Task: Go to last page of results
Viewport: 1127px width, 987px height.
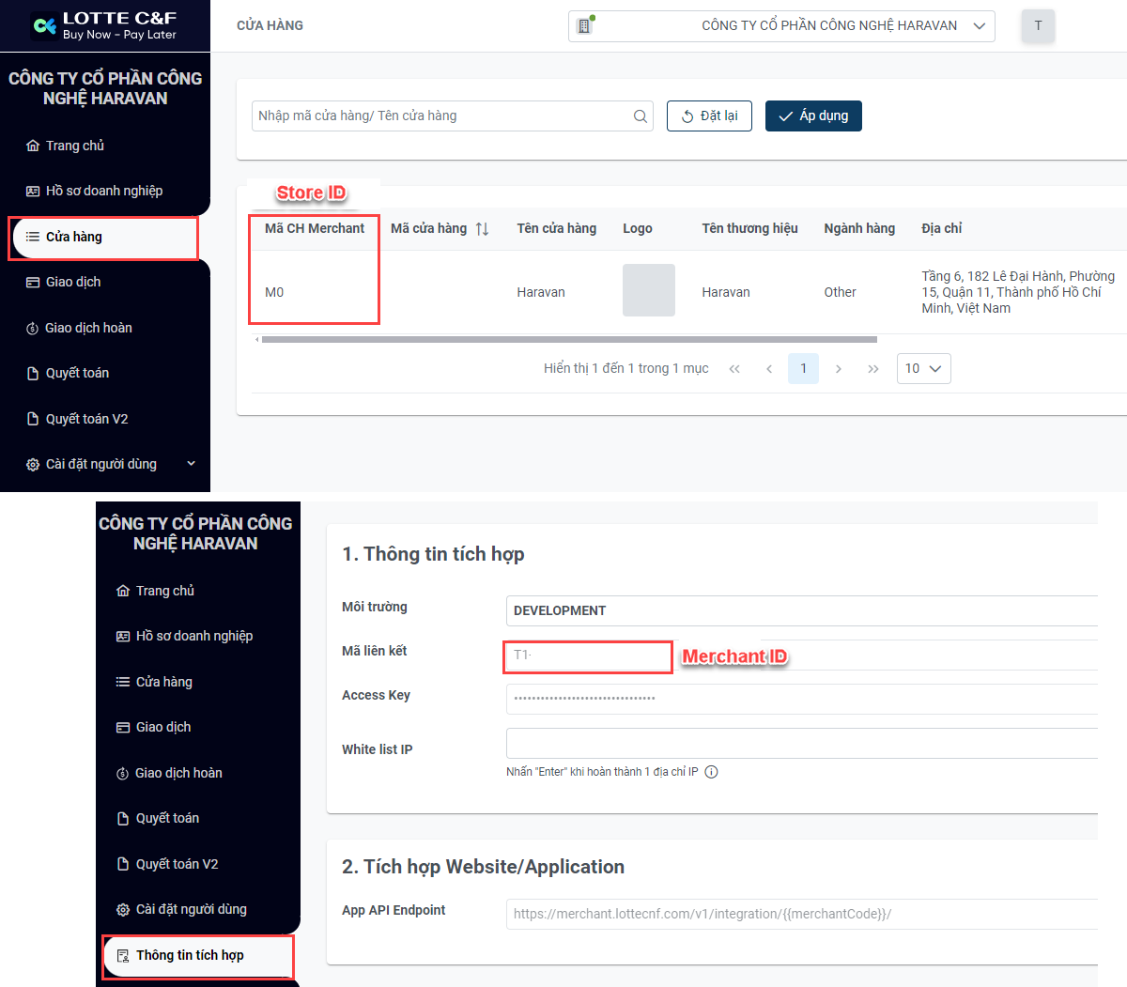Action: point(873,369)
